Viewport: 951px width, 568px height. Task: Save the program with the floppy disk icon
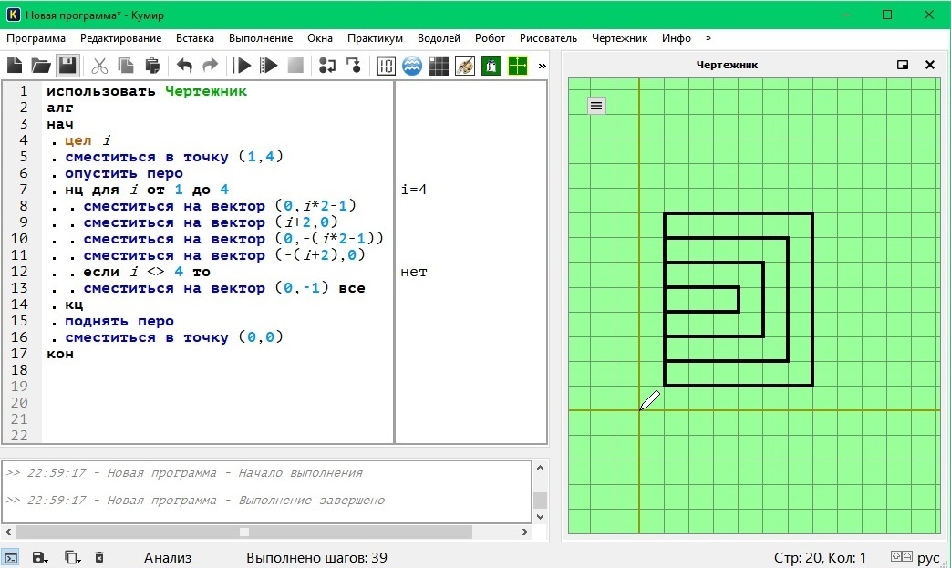(67, 66)
